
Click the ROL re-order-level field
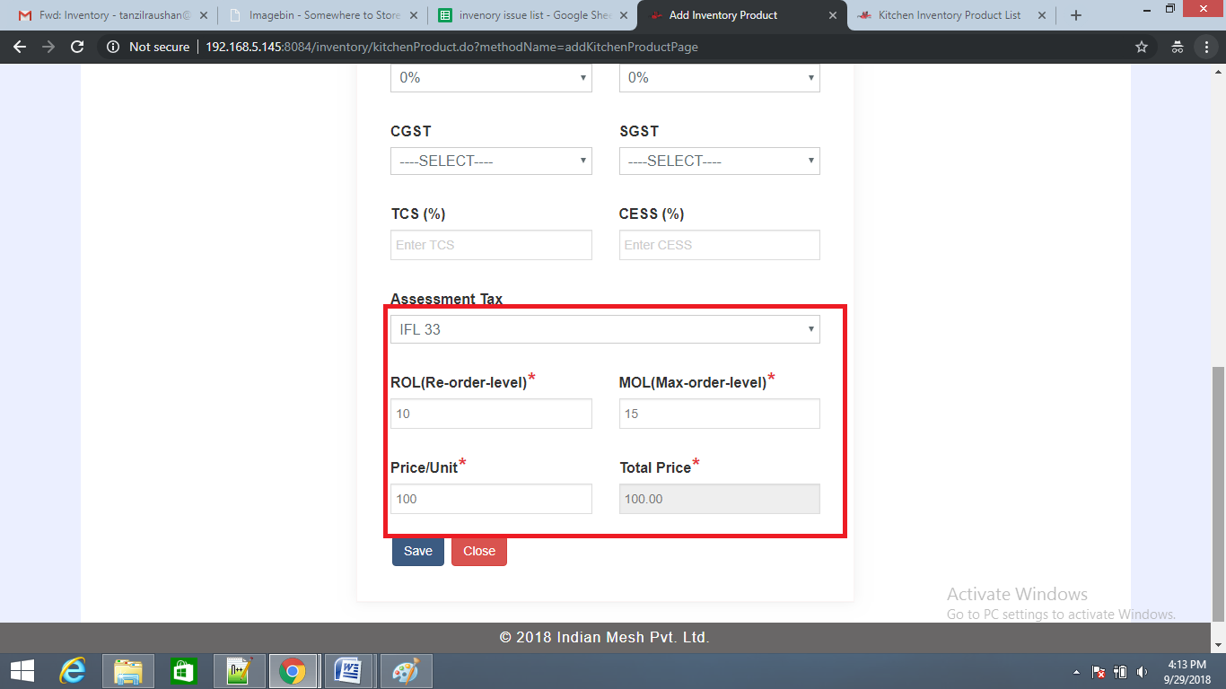[x=491, y=414]
